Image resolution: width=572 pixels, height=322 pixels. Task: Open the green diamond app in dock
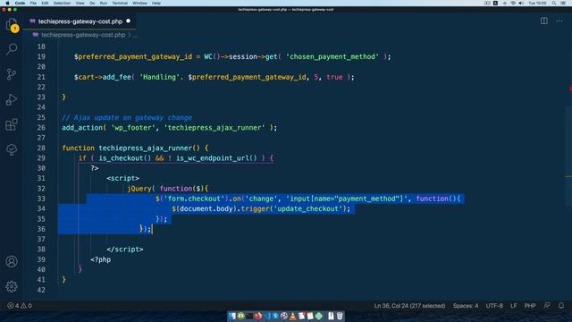point(319,316)
